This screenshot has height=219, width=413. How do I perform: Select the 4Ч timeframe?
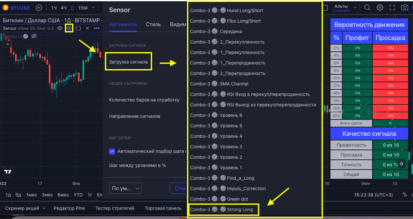[64, 8]
